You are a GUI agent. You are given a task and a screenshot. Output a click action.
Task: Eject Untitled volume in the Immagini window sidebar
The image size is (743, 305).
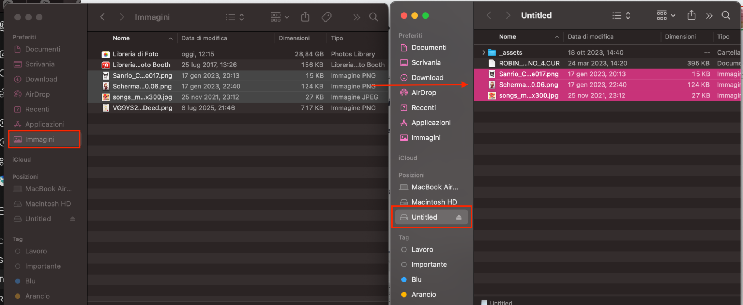(72, 219)
